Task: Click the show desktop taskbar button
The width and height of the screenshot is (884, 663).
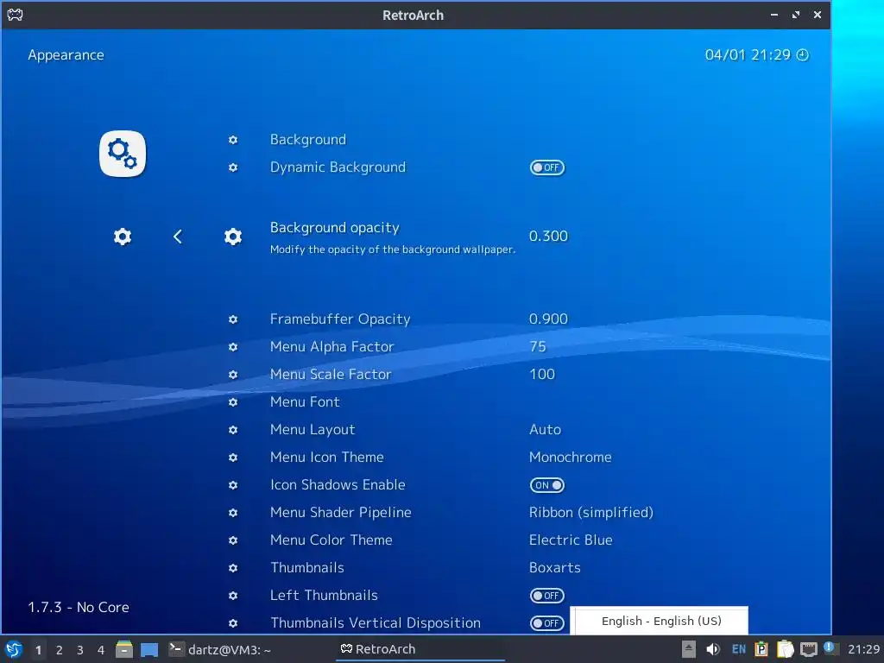Action: 149,649
